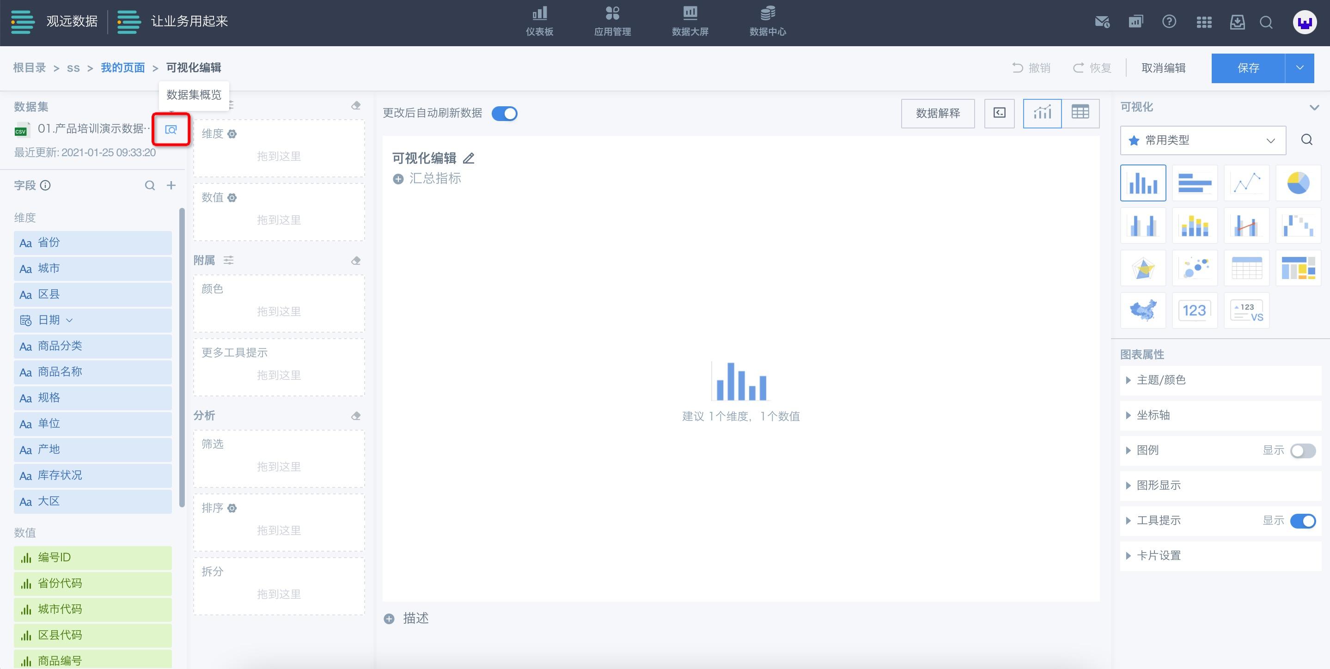
Task: Select the horizontal bar chart type
Action: 1195,183
